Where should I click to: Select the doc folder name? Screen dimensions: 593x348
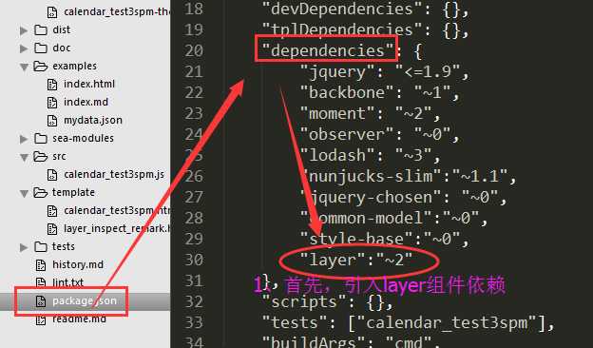[61, 48]
